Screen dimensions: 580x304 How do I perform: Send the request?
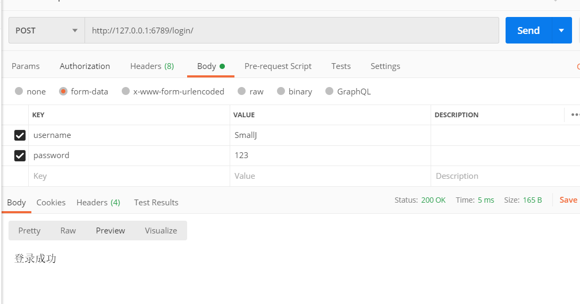click(528, 30)
